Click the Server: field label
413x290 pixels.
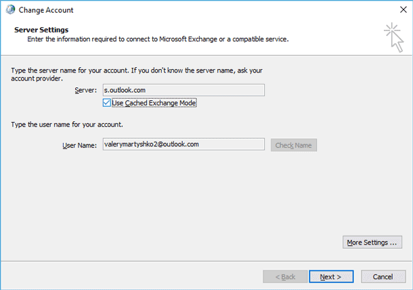[x=85, y=90]
